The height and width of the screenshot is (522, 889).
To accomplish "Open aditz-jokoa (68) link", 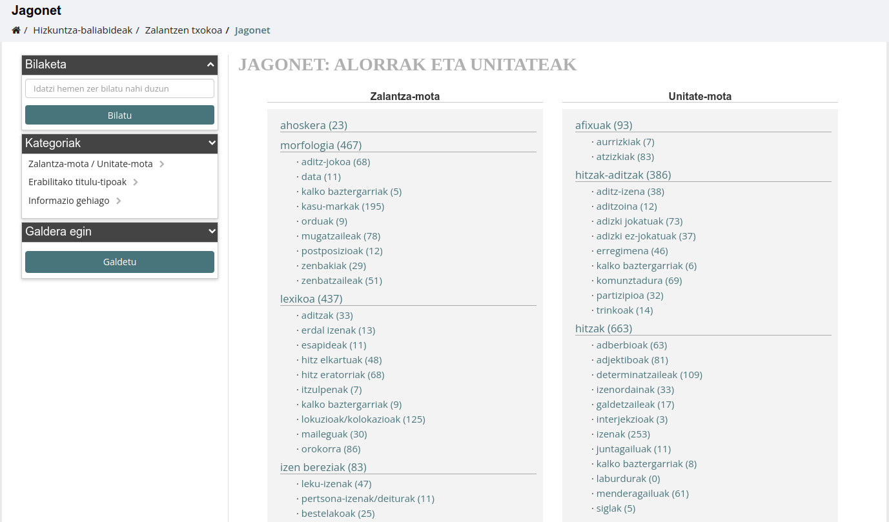I will [x=336, y=162].
